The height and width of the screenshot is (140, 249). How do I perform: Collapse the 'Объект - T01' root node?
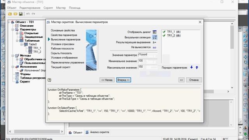[x=9, y=22]
